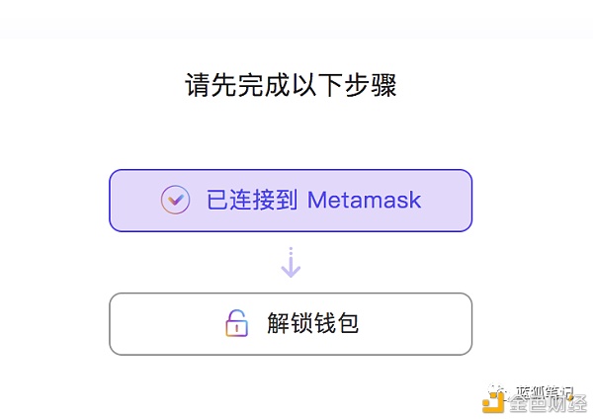Click the gold 金色财经 logo icon
The width and height of the screenshot is (593, 419).
(493, 402)
